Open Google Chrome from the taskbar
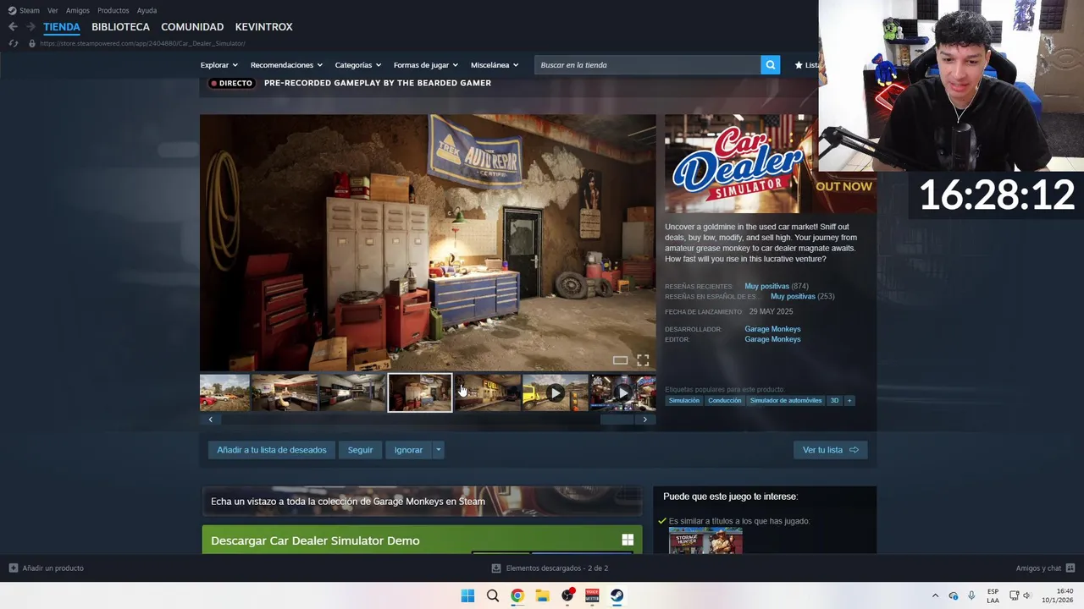 (517, 595)
